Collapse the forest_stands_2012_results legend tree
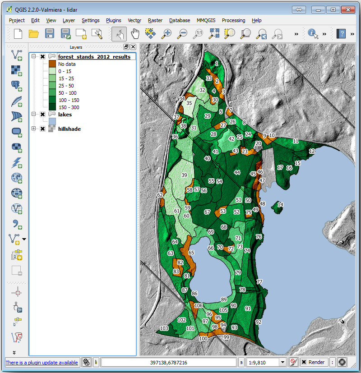The width and height of the screenshot is (361, 373). [34, 57]
